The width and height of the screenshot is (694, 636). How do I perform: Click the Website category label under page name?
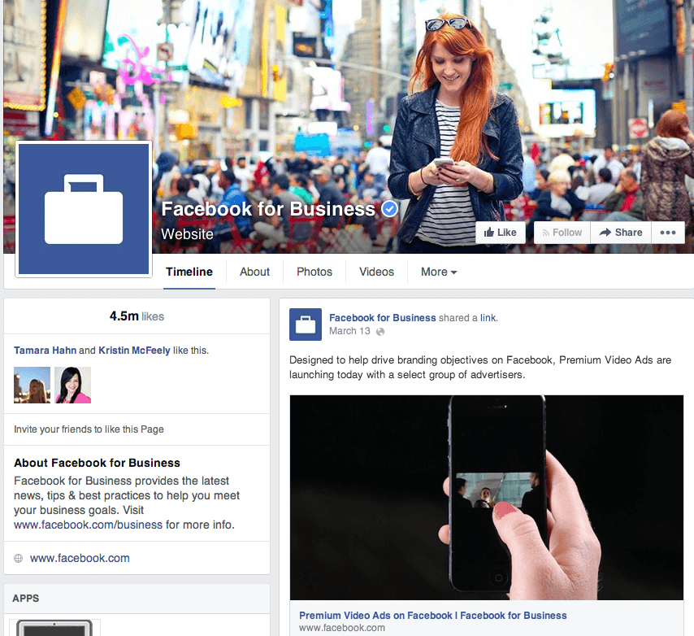point(187,234)
